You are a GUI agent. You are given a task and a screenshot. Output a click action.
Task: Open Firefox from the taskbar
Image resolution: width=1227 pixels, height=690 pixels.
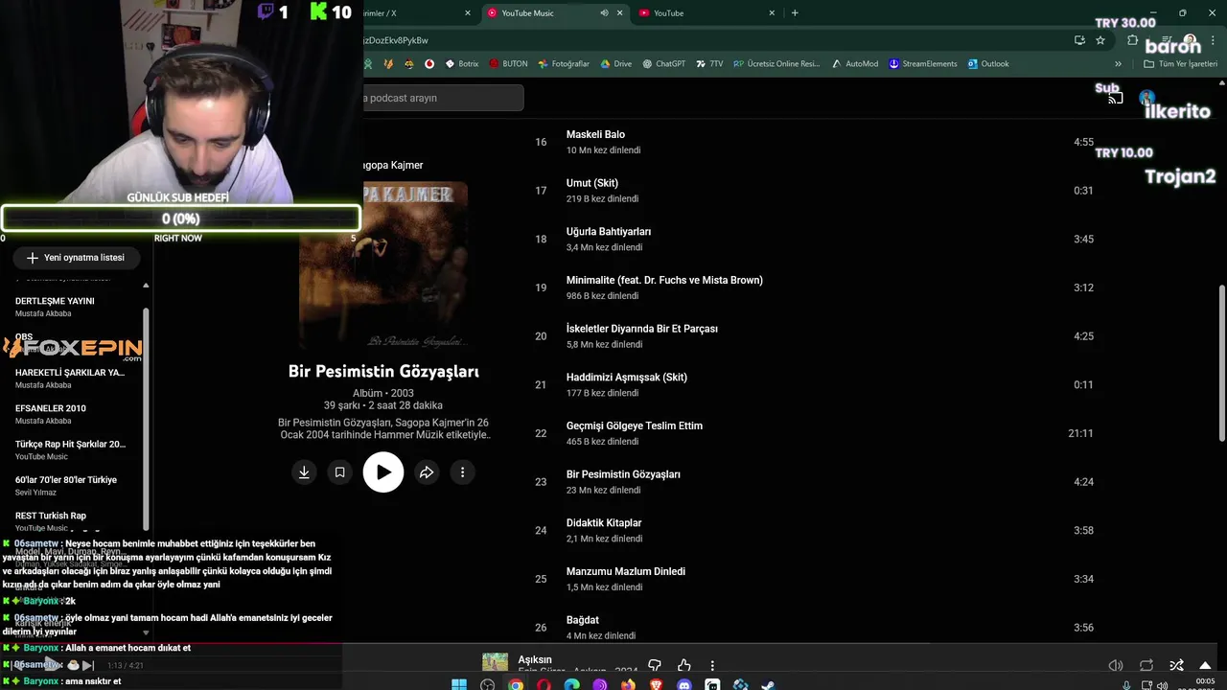click(x=628, y=685)
